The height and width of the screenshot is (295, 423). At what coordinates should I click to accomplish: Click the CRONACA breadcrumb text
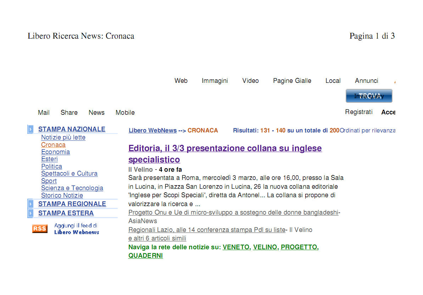pos(202,130)
